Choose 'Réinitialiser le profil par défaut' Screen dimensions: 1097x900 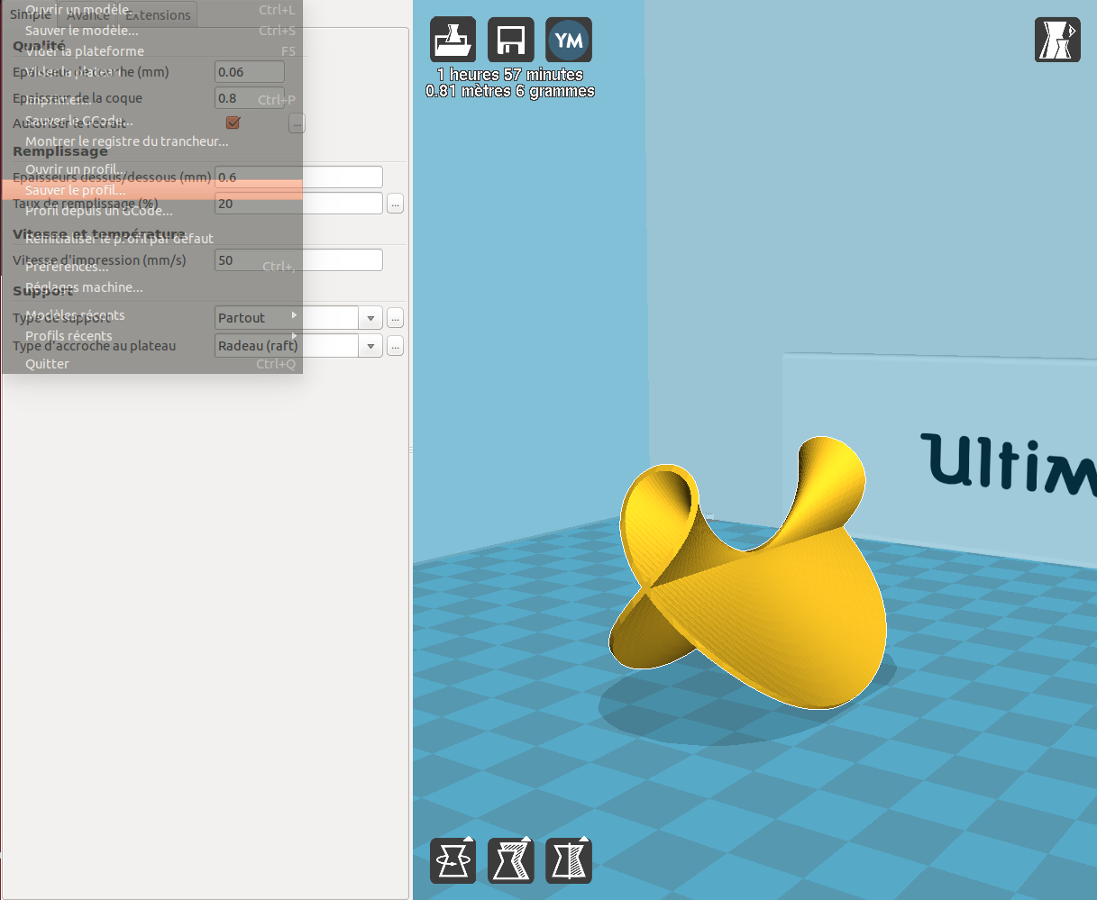[151, 239]
